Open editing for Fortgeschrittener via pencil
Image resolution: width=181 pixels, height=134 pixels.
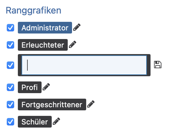pos(91,104)
